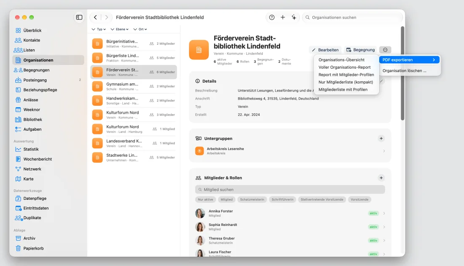Screen dimensions: 464x266
Task: Click the Bearbeiten button
Action: click(325, 50)
